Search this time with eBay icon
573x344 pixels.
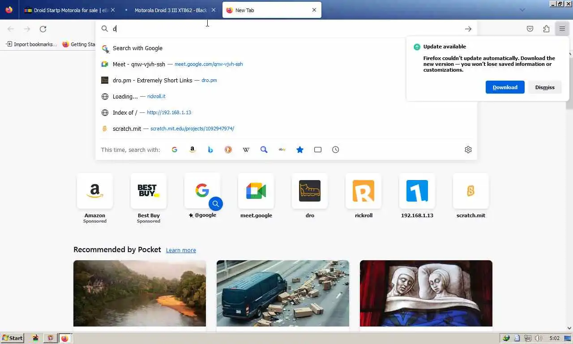coord(282,150)
